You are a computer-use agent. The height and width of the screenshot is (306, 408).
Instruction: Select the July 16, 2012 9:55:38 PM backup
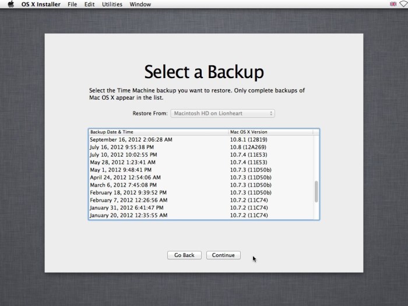(x=201, y=147)
